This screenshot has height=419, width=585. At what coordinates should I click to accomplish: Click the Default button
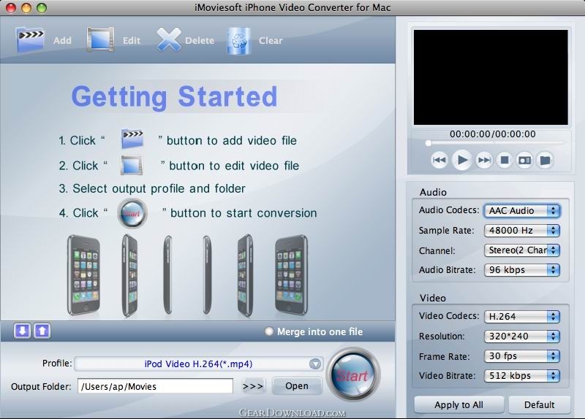tap(540, 404)
